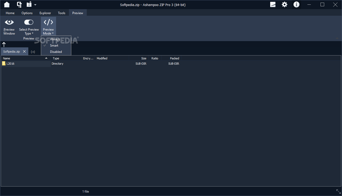Sort by the Packed column header
The width and height of the screenshot is (342, 196).
[x=171, y=58]
